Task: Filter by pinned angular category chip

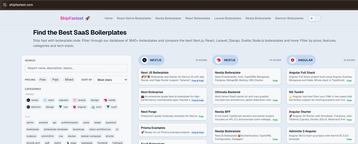Action: 79,107
